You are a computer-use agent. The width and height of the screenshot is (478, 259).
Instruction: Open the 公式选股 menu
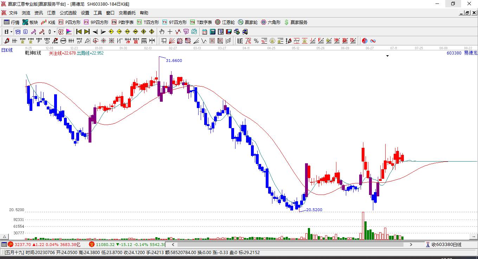tap(68, 13)
